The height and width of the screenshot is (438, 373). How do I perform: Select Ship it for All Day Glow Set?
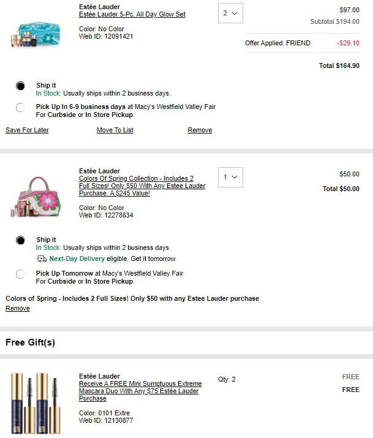pos(21,86)
